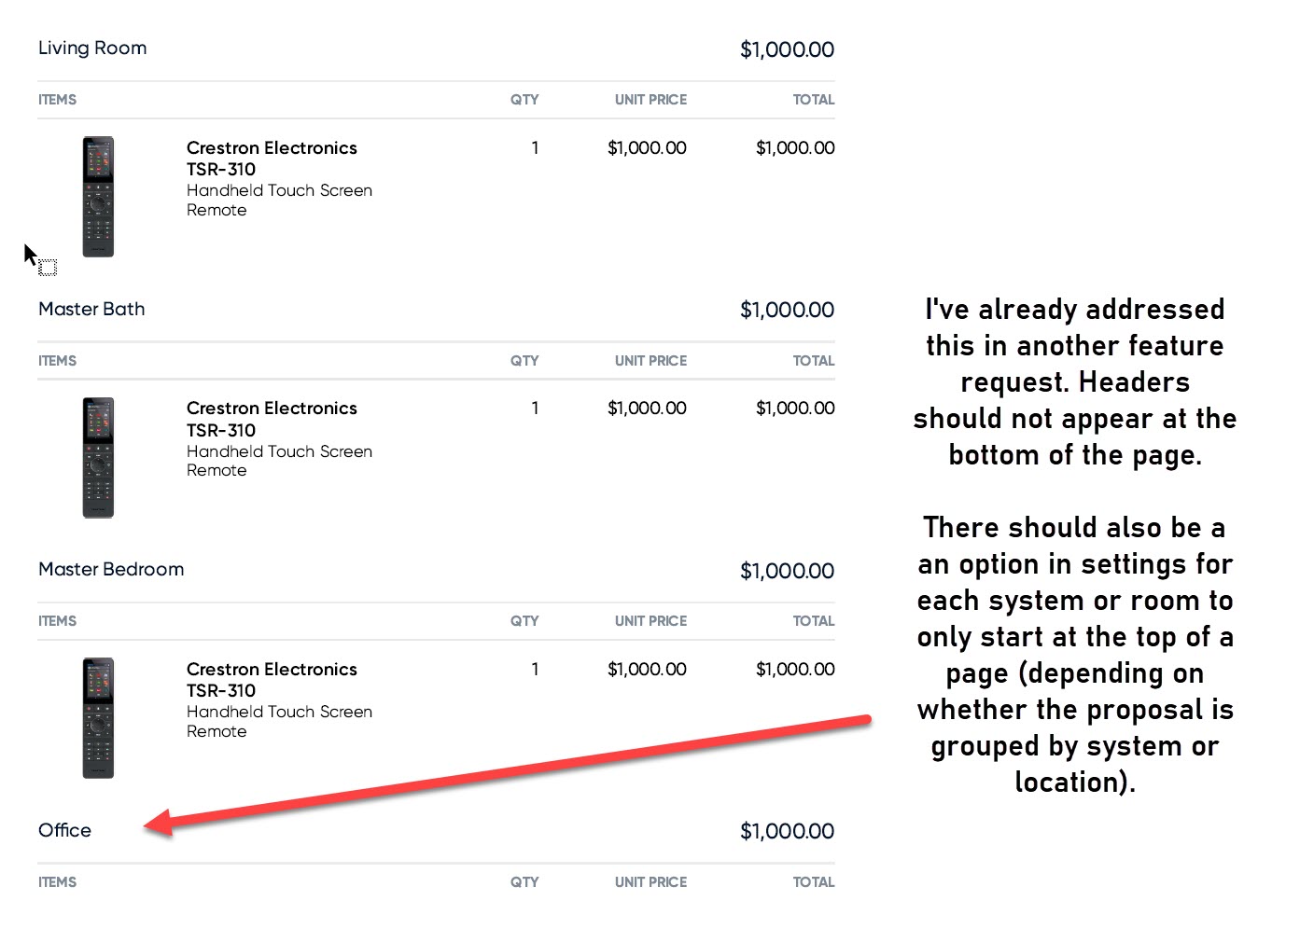Click the Master Bedroom remote product image
The height and width of the screenshot is (942, 1300).
coord(98,718)
